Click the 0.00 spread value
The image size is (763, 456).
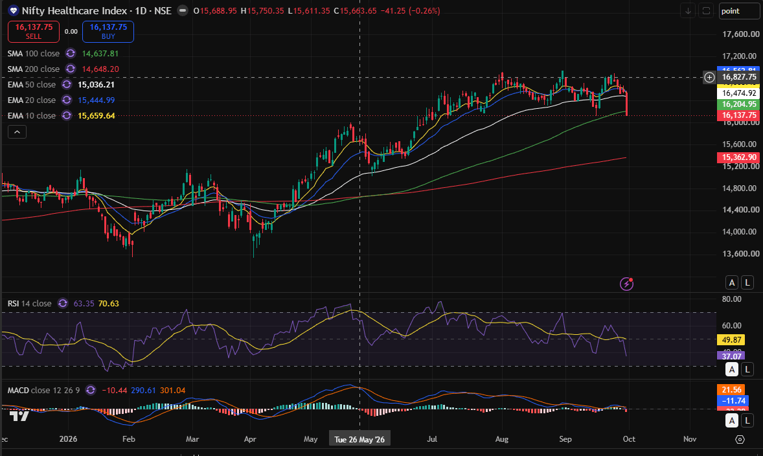tap(71, 32)
